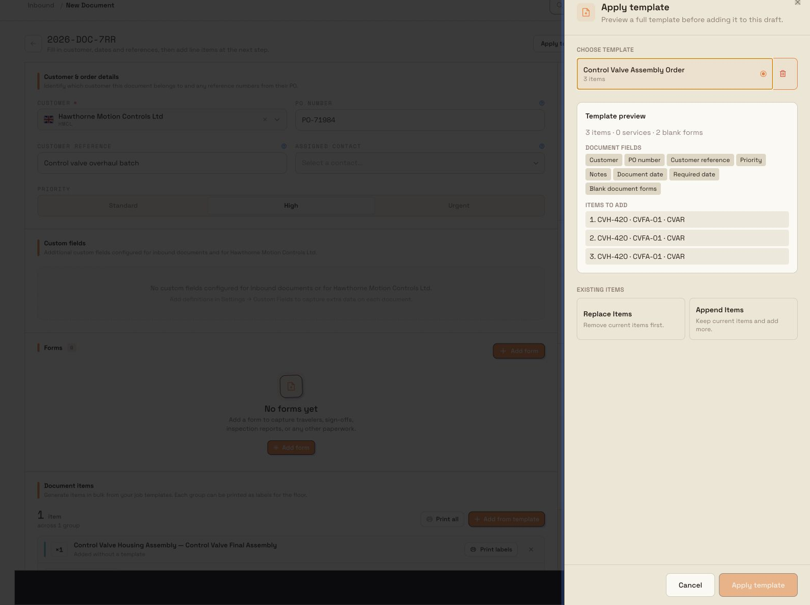Click the Document date field chip
Viewport: 810px width, 605px height.
point(640,174)
